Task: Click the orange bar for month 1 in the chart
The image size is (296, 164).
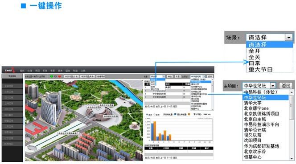Action: click(155, 131)
